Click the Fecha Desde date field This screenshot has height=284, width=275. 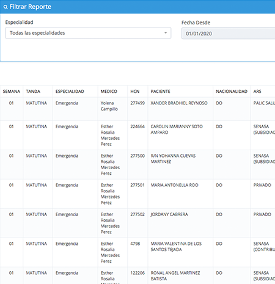pyautogui.click(x=228, y=34)
